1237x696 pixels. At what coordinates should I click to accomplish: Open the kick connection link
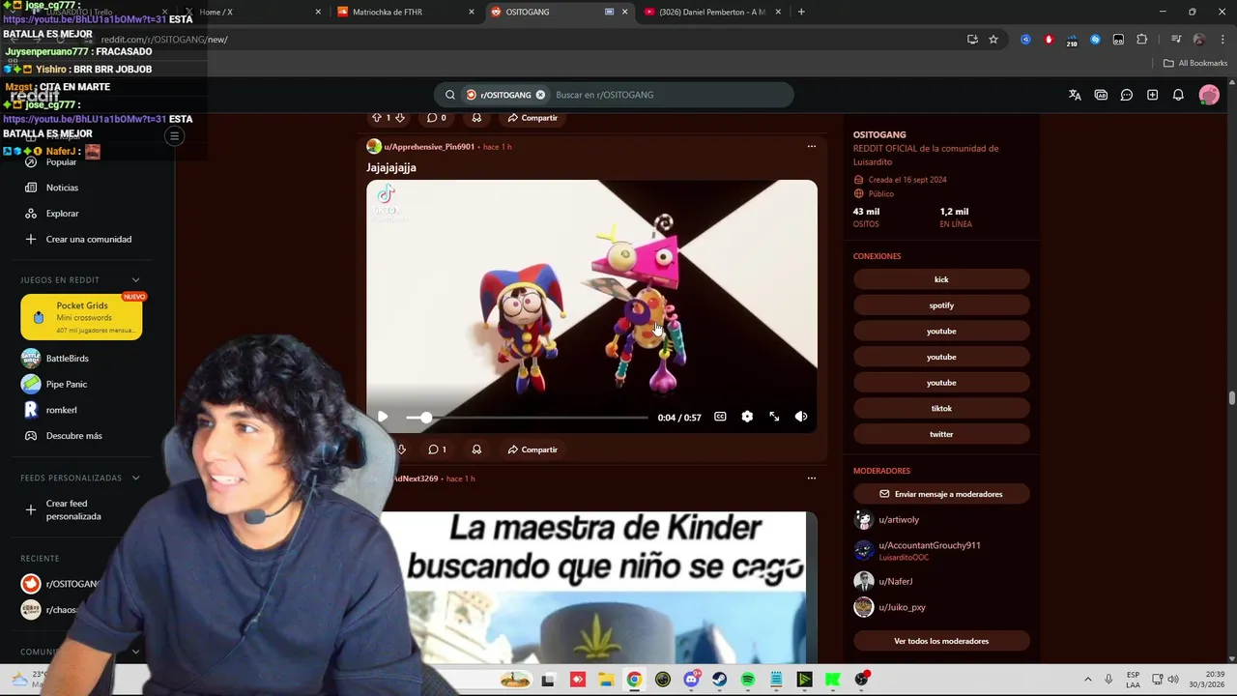click(941, 279)
